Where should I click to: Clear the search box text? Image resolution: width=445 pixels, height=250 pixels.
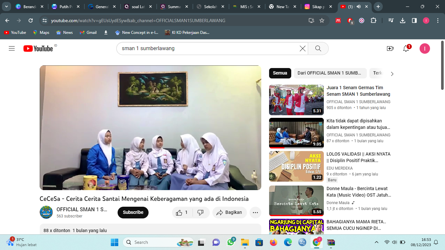[x=302, y=49]
